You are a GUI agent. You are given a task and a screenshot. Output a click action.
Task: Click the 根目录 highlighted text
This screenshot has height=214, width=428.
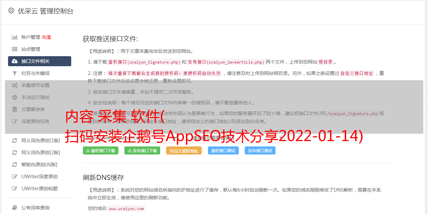(x=326, y=62)
